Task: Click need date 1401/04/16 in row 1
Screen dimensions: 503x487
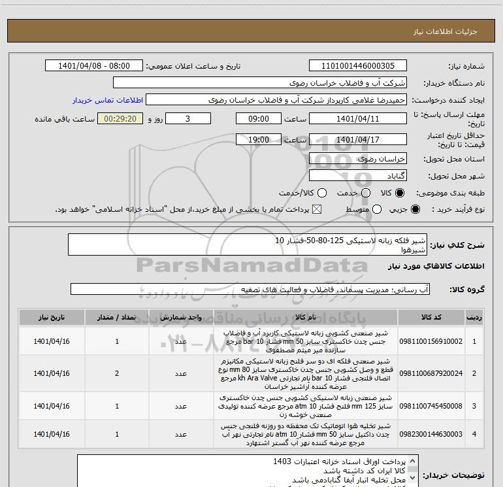Action: pyautogui.click(x=52, y=341)
